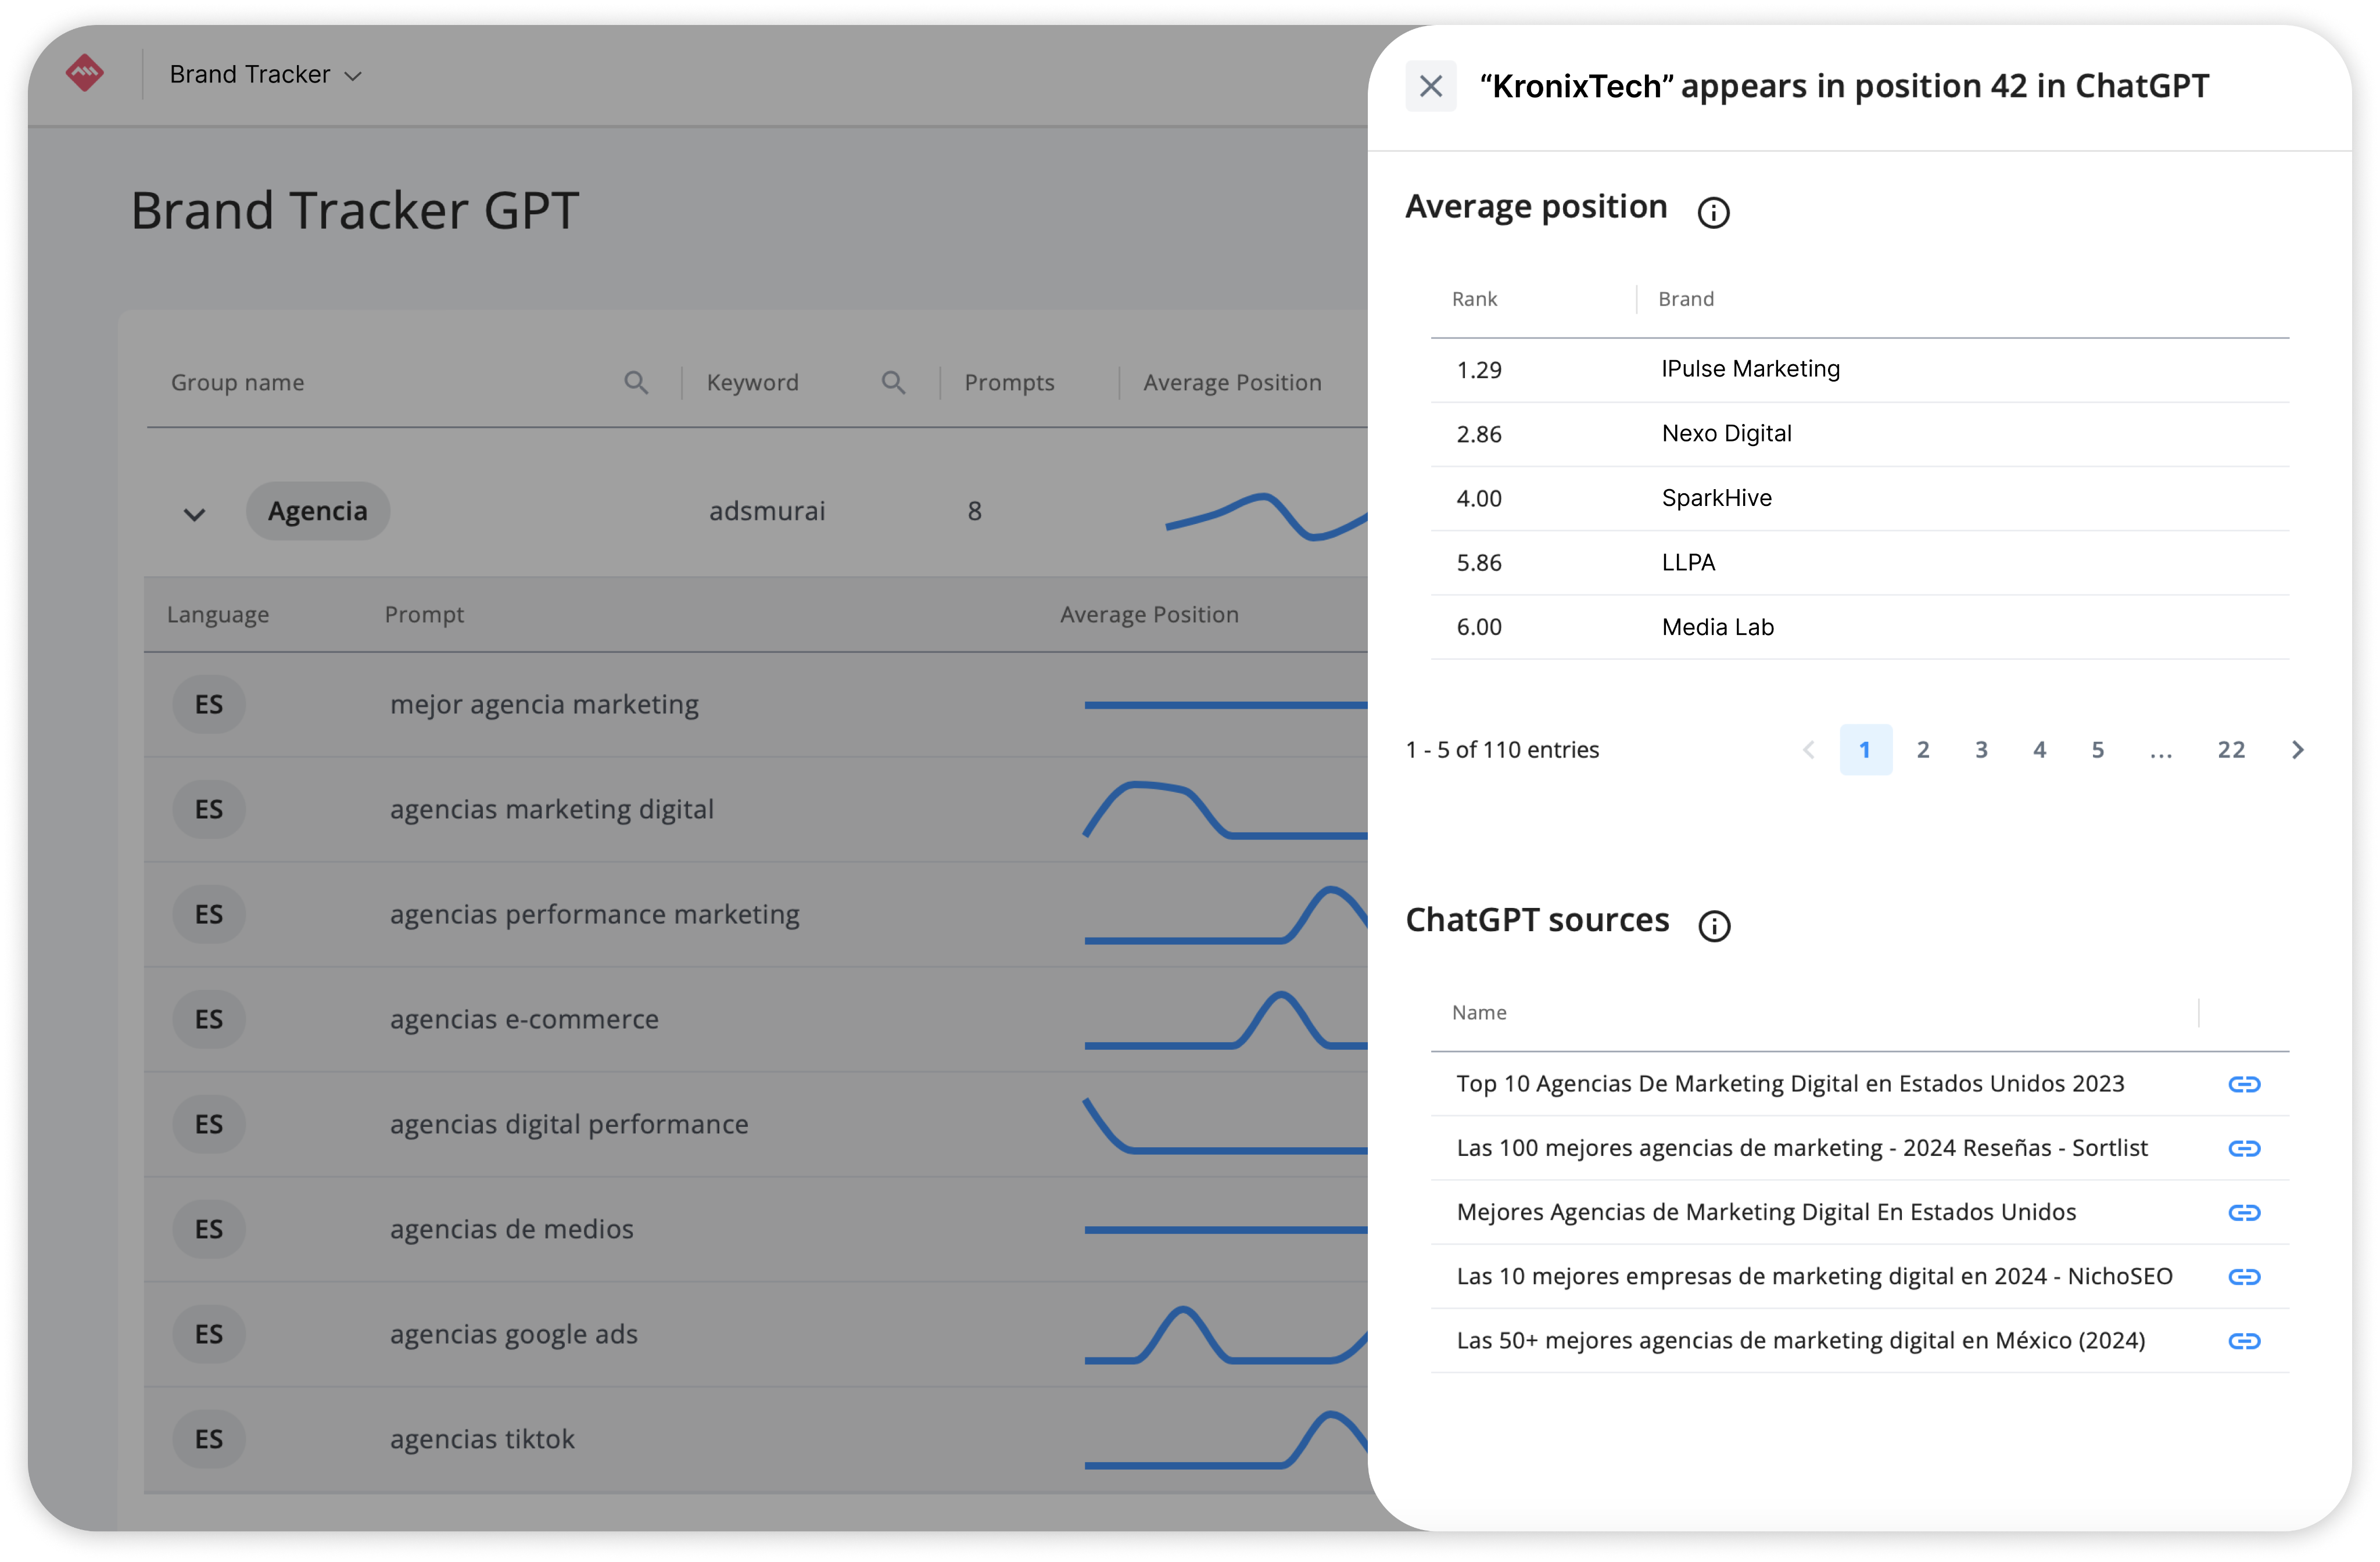The image size is (2380, 1562).
Task: Open link icon for NichoSEO source
Action: (x=2244, y=1276)
